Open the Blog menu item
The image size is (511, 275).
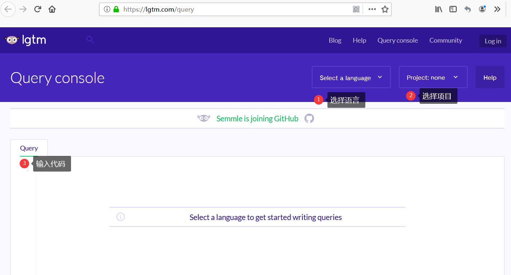click(335, 40)
